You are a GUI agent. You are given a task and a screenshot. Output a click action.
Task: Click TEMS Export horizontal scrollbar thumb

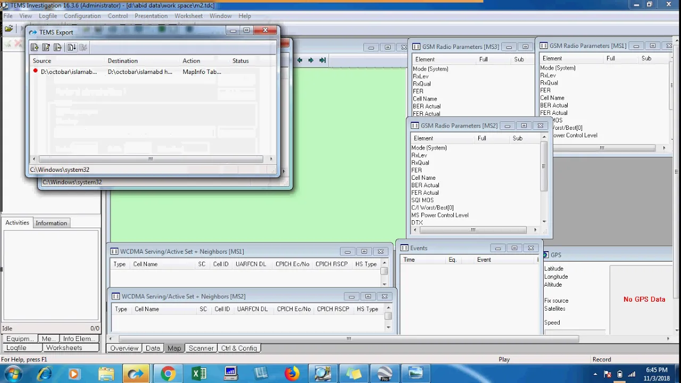(x=151, y=159)
